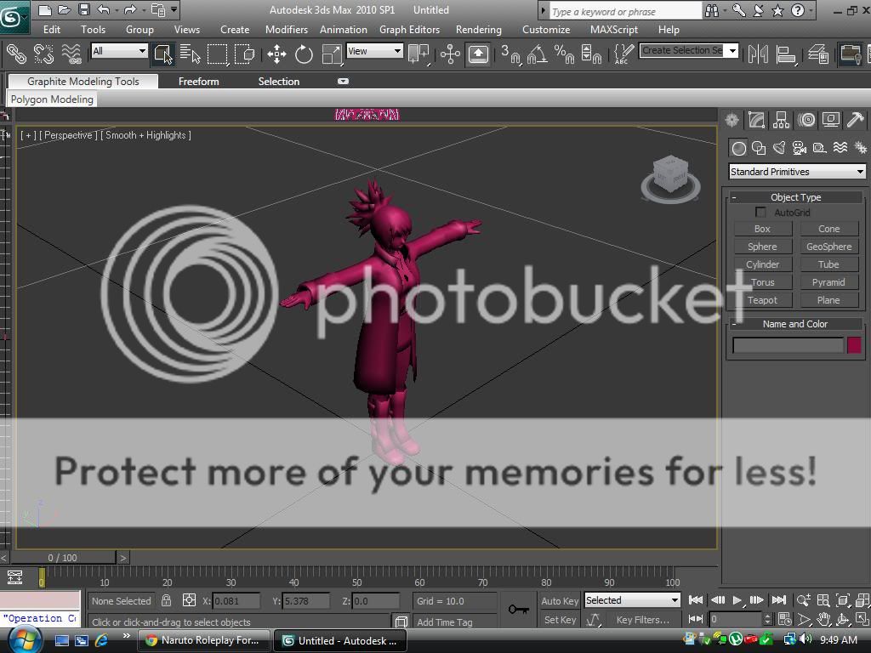This screenshot has height=653, width=871.
Task: Open the Graph Editors menu
Action: point(409,30)
